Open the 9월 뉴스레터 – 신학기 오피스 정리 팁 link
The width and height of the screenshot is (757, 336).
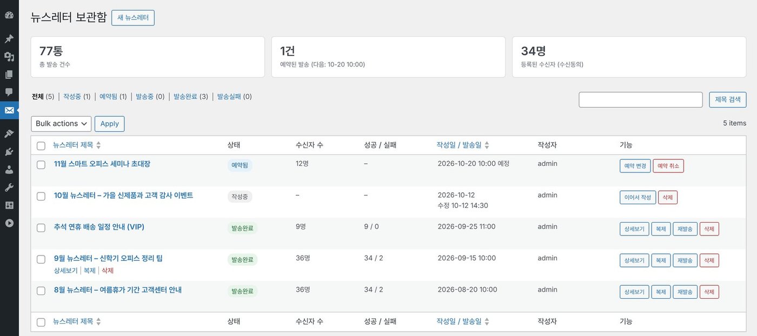[108, 258]
